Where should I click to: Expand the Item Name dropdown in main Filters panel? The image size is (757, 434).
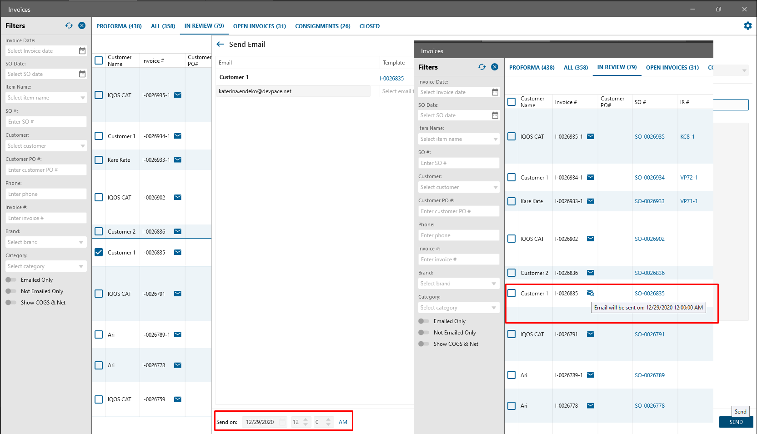click(83, 98)
